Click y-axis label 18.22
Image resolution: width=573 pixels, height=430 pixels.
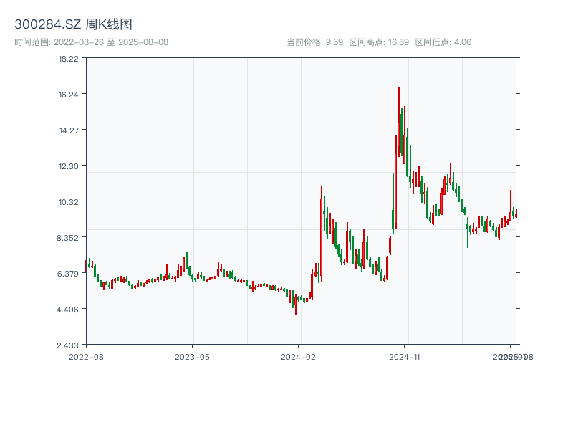tap(68, 59)
